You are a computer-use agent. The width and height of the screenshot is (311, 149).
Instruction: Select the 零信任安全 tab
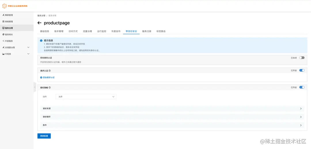point(131,31)
